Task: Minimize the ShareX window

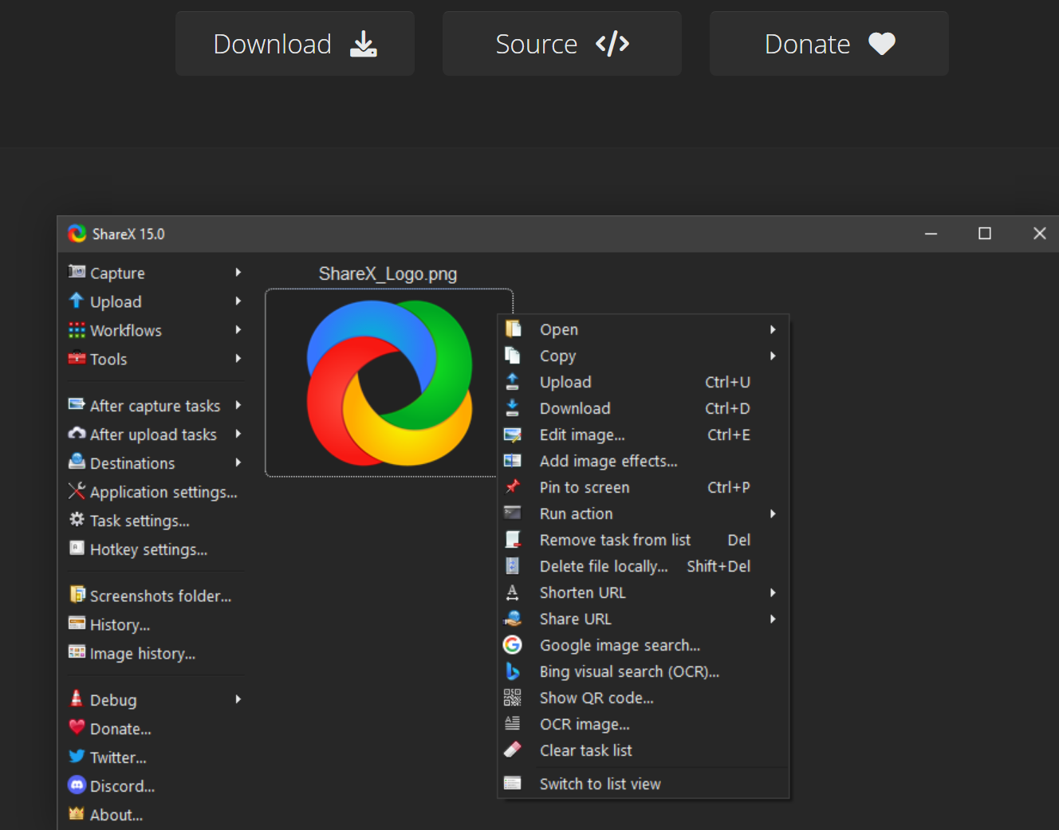Action: pos(931,234)
